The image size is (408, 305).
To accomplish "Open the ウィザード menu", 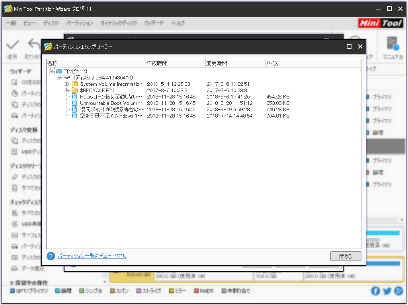I will [154, 23].
